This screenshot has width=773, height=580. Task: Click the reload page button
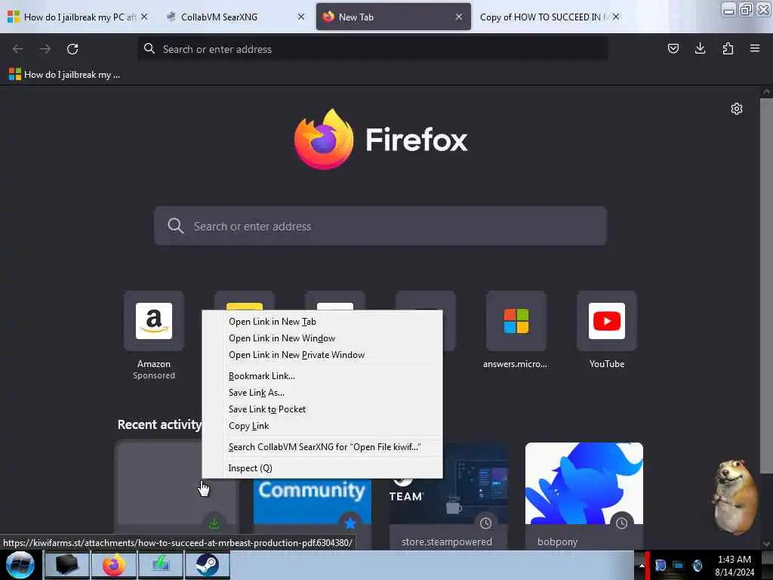[x=72, y=49]
